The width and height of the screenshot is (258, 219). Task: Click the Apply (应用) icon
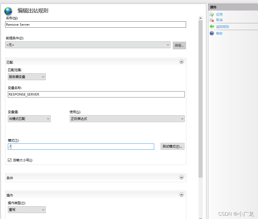click(212, 15)
